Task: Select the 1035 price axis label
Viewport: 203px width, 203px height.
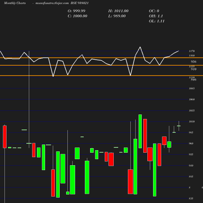Action: point(192,110)
